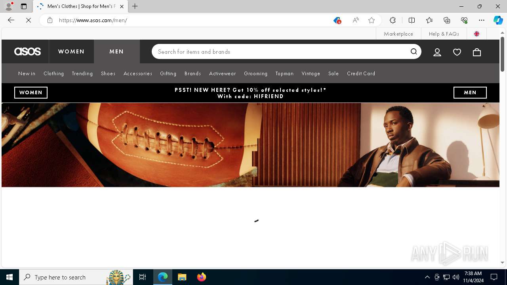This screenshot has height=285, width=507.
Task: Toggle Split screen view
Action: click(412, 20)
